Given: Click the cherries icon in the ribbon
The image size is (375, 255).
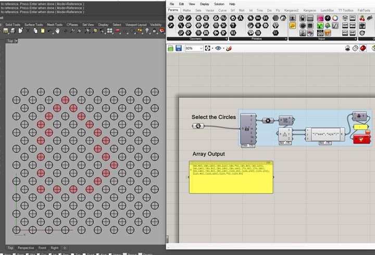Looking at the screenshot, I should pyautogui.click(x=362, y=18).
